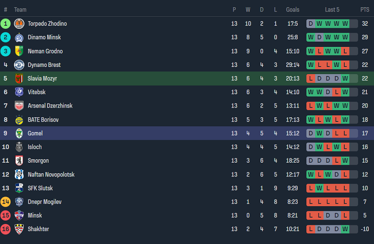Open the Vitebsk team name link
This screenshot has height=244, width=374.
[x=36, y=92]
